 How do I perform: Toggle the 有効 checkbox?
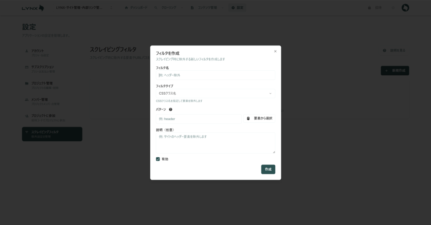click(x=158, y=159)
